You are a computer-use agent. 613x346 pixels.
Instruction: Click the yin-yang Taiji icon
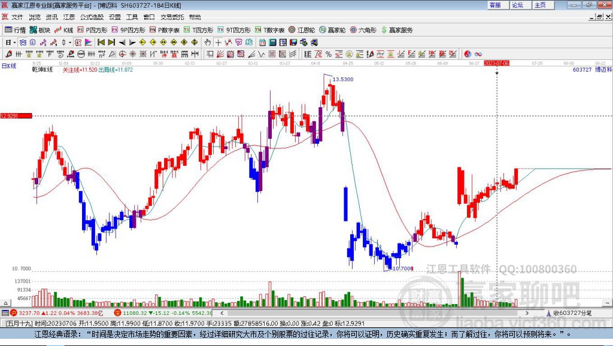pyautogui.click(x=468, y=54)
